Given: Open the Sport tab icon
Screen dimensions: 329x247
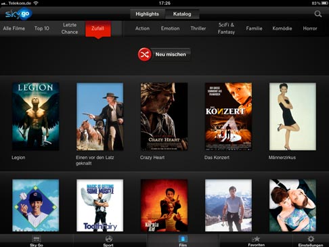Looking at the screenshot, I should tap(108, 239).
